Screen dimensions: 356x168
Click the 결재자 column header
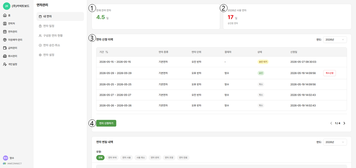pyautogui.click(x=228, y=52)
